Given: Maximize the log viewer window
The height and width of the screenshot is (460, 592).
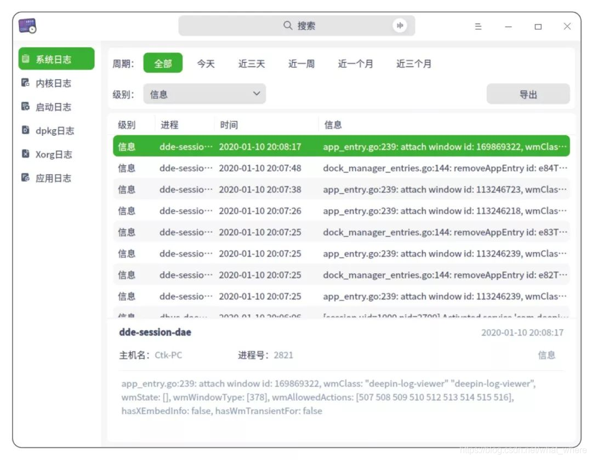Looking at the screenshot, I should click(x=538, y=26).
